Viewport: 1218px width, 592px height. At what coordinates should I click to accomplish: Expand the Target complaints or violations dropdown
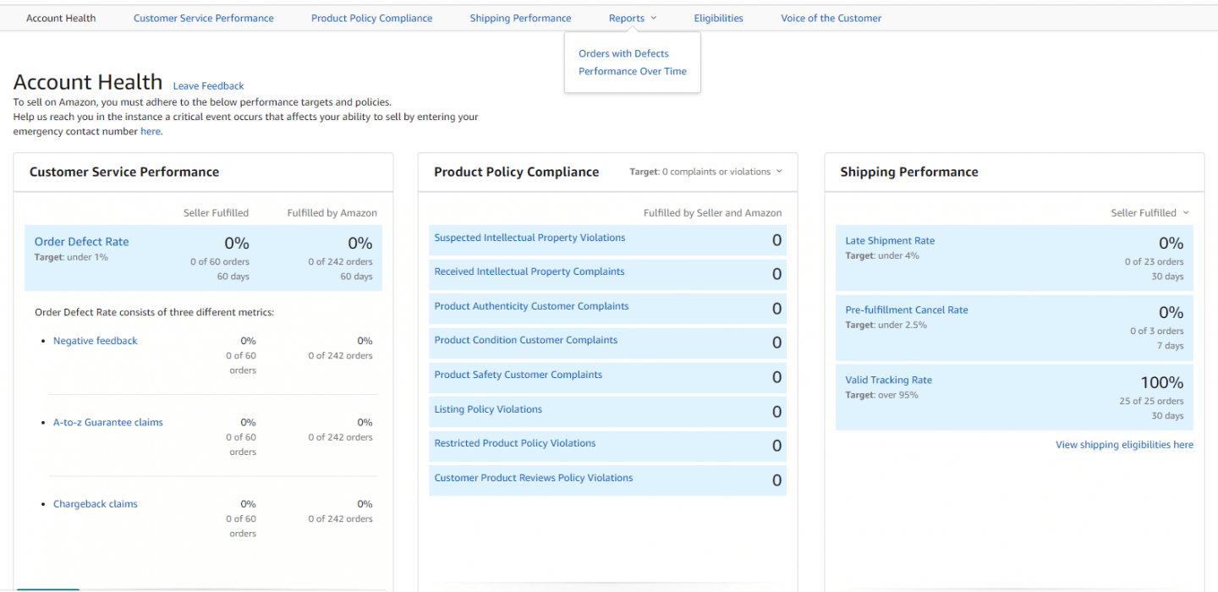[x=705, y=172]
